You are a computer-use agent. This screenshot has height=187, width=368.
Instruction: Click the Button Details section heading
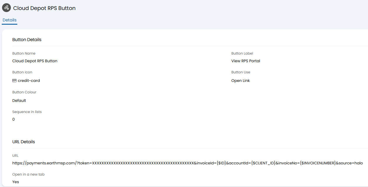[x=27, y=40]
